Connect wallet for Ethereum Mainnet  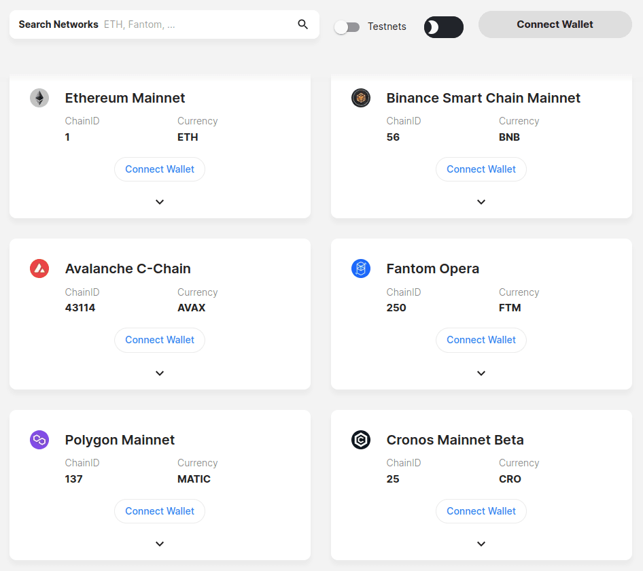(160, 169)
